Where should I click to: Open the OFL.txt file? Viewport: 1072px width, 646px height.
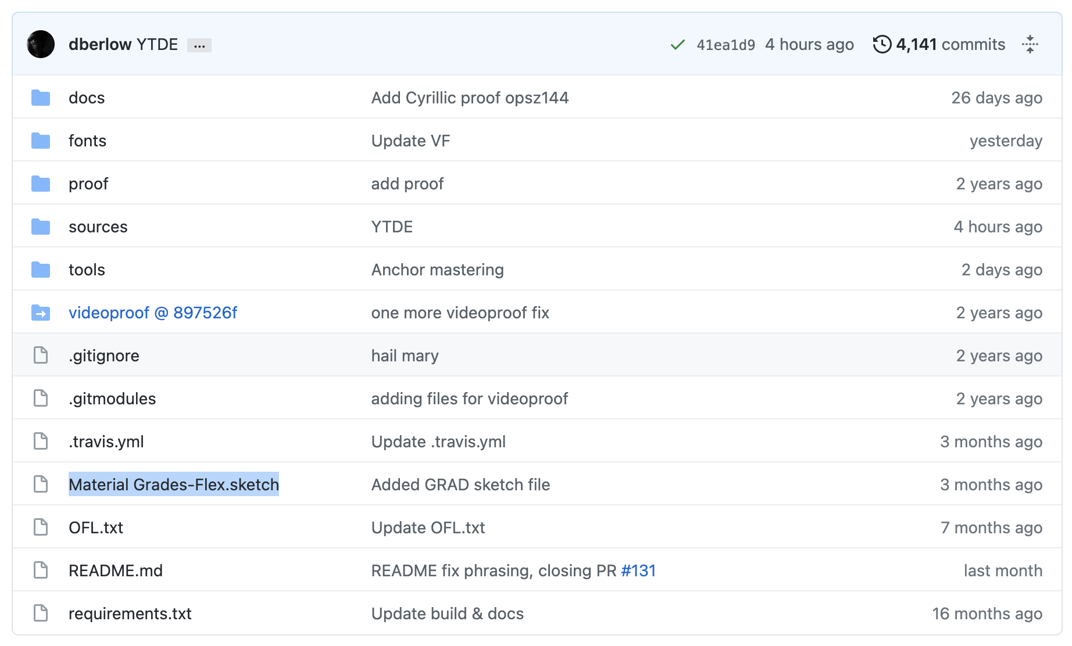pyautogui.click(x=96, y=527)
